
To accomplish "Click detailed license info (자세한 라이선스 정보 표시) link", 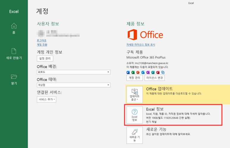I will click(141, 45).
